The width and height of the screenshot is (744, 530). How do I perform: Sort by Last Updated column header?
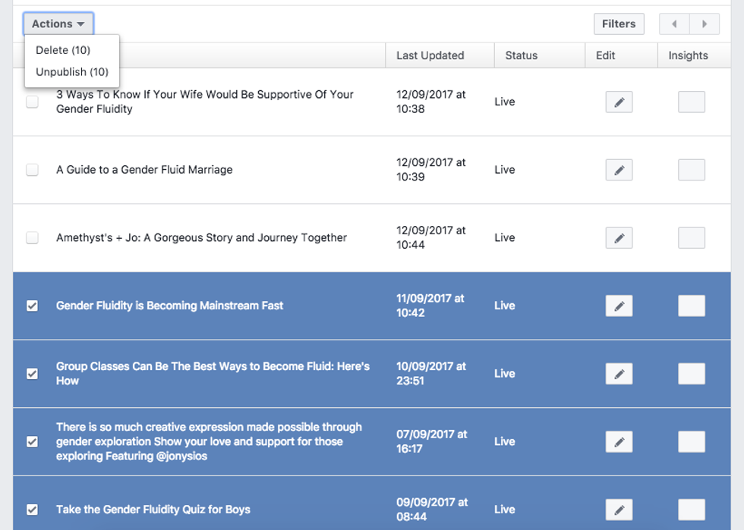[x=430, y=55]
